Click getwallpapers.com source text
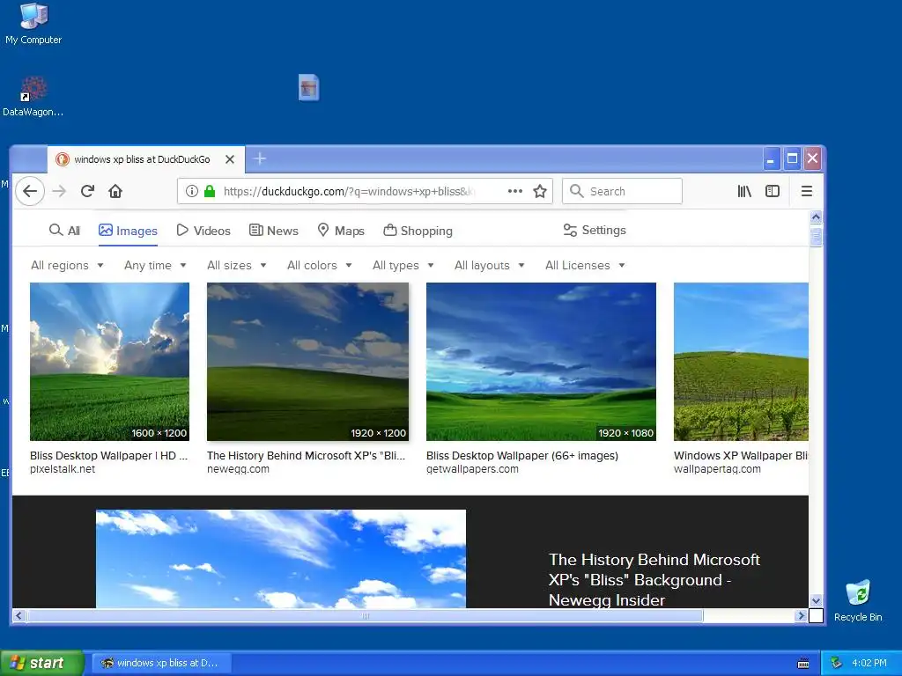The height and width of the screenshot is (676, 902). coord(472,469)
